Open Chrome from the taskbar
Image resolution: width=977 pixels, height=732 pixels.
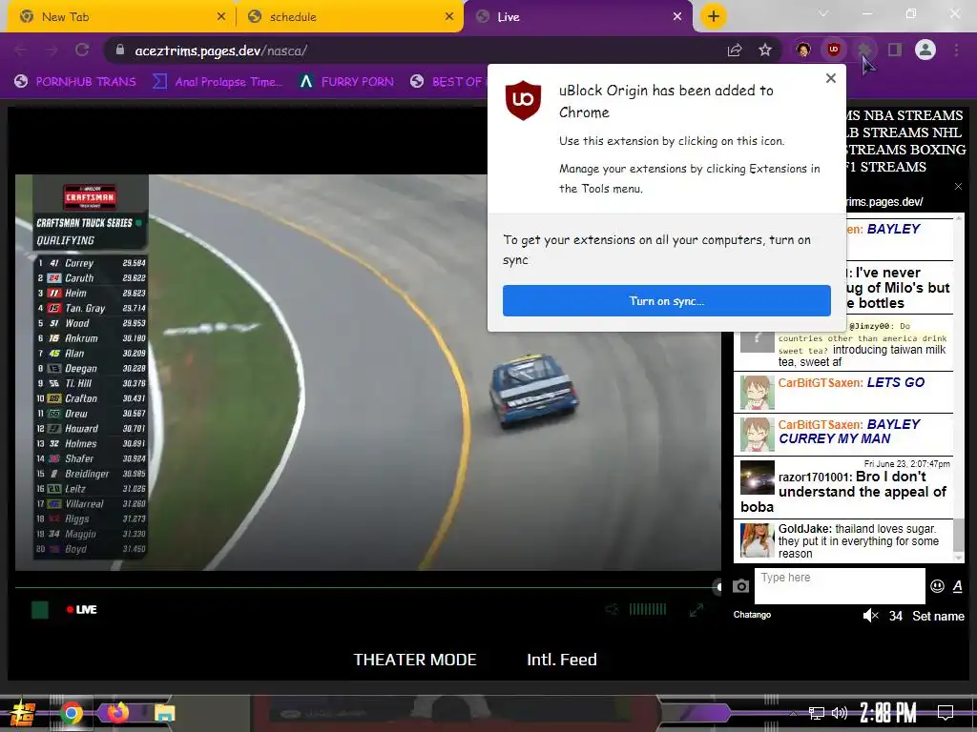(x=71, y=713)
